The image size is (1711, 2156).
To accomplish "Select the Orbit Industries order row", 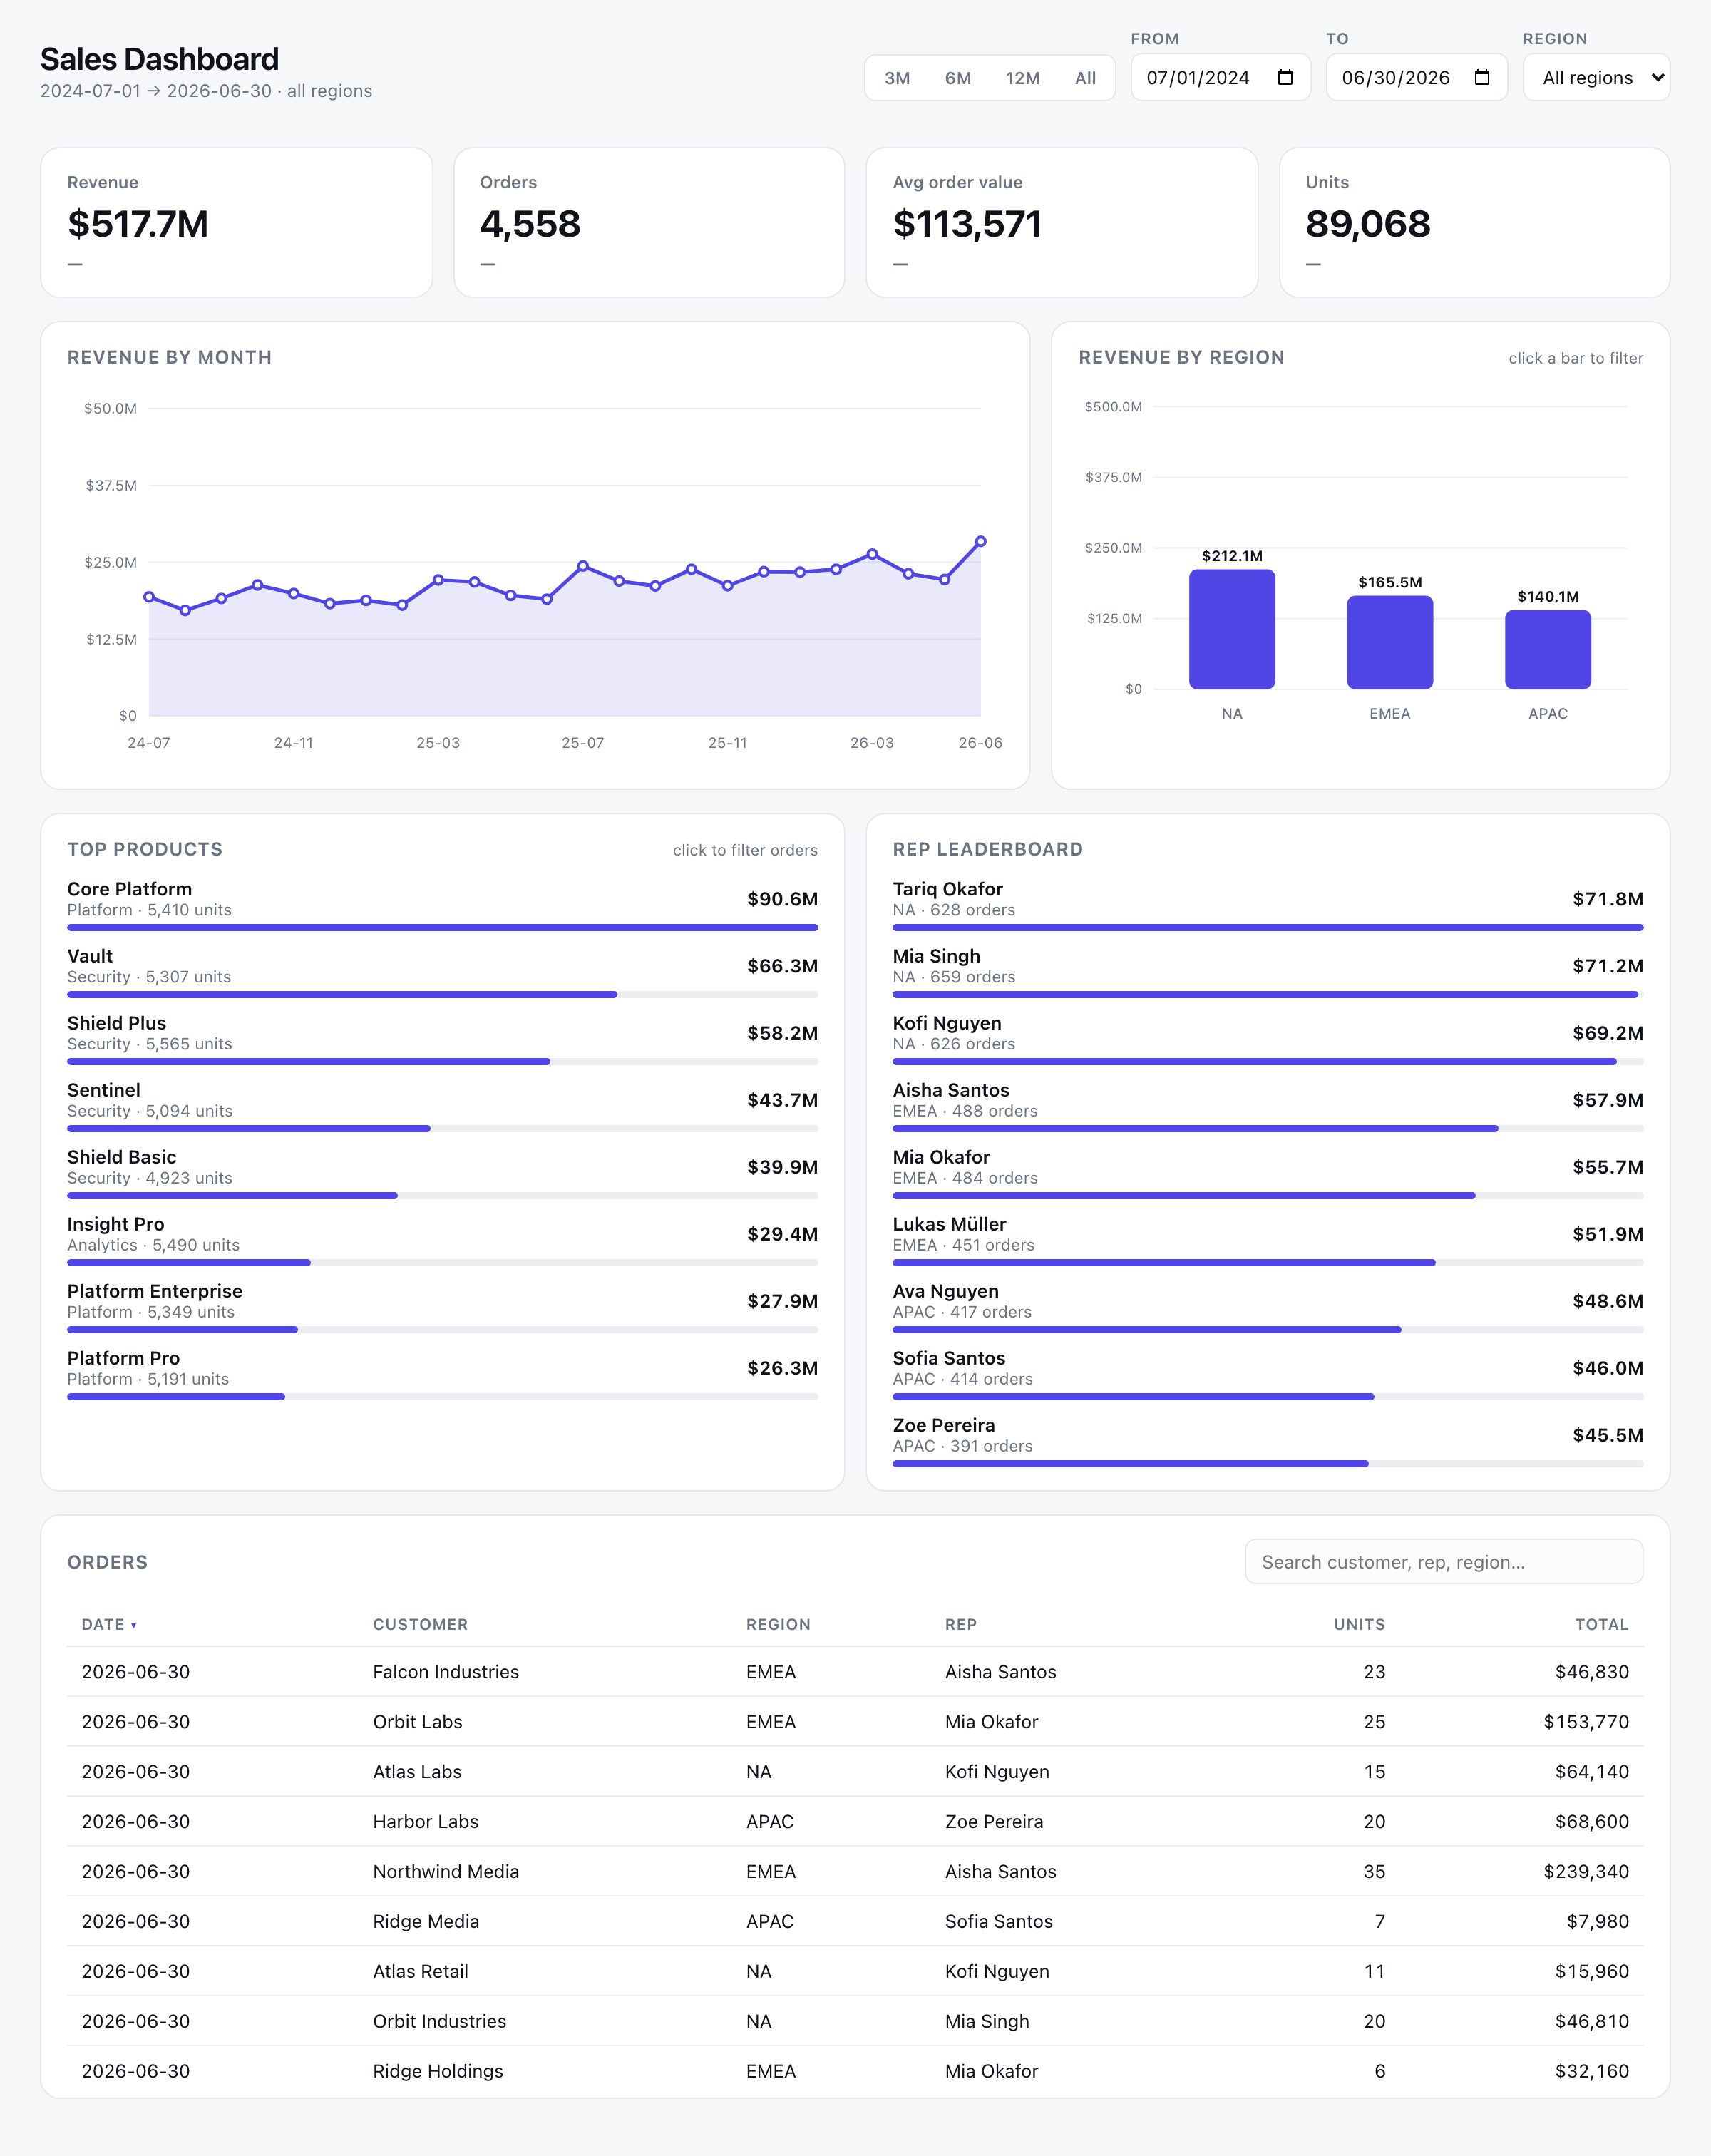I will click(855, 2022).
